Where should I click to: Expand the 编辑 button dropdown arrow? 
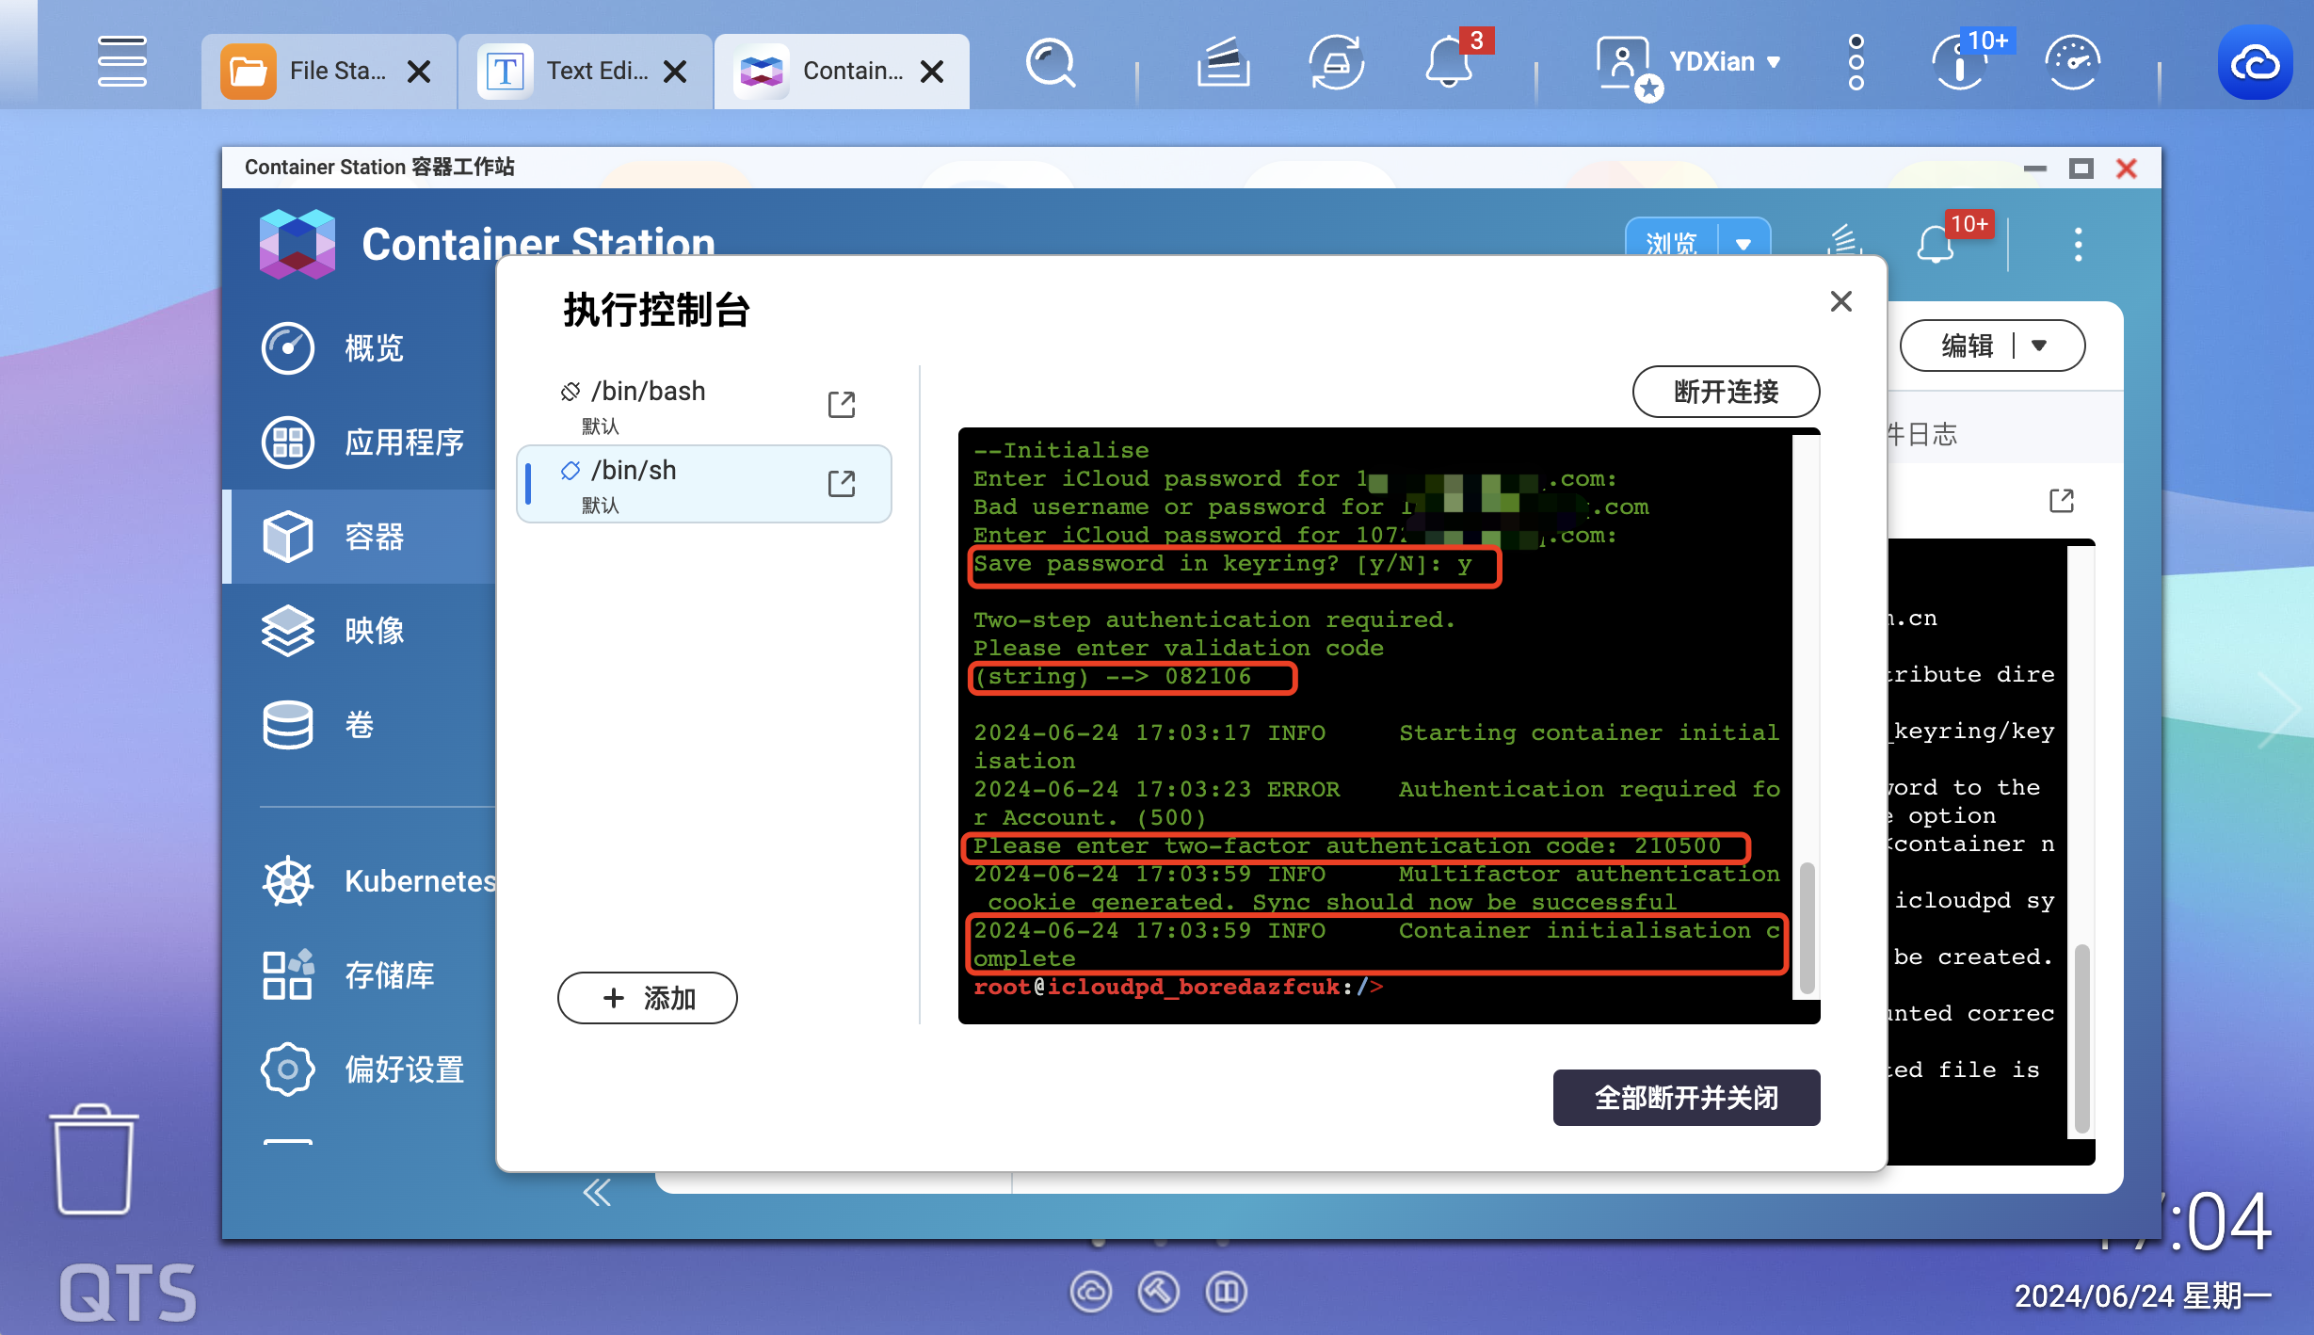[x=2039, y=346]
